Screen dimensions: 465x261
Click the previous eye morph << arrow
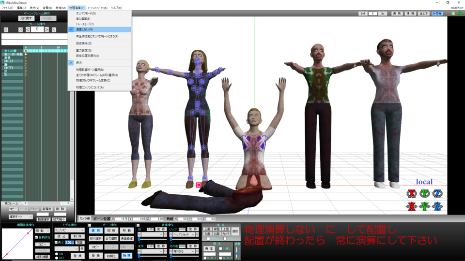pos(139,234)
